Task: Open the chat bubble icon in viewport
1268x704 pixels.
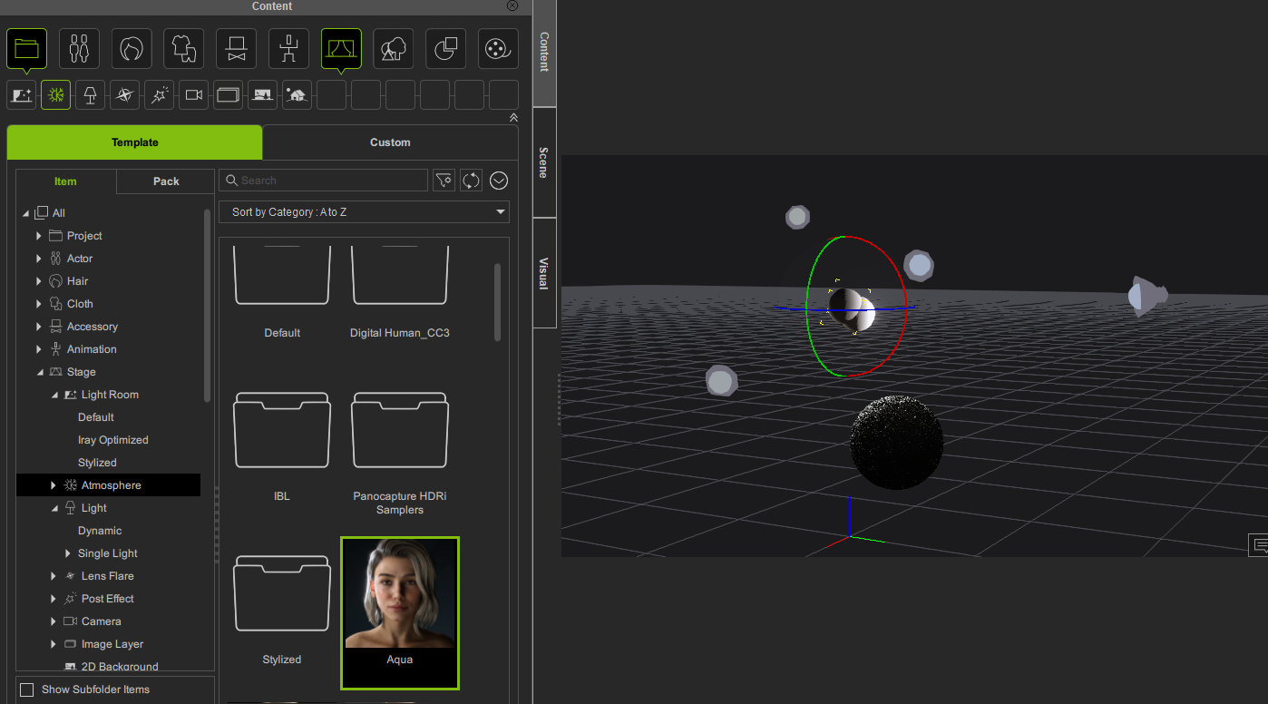Action: click(1259, 545)
